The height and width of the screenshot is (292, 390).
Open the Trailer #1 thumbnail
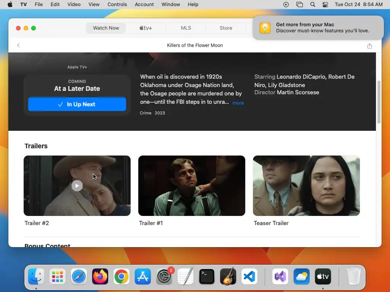pyautogui.click(x=192, y=186)
